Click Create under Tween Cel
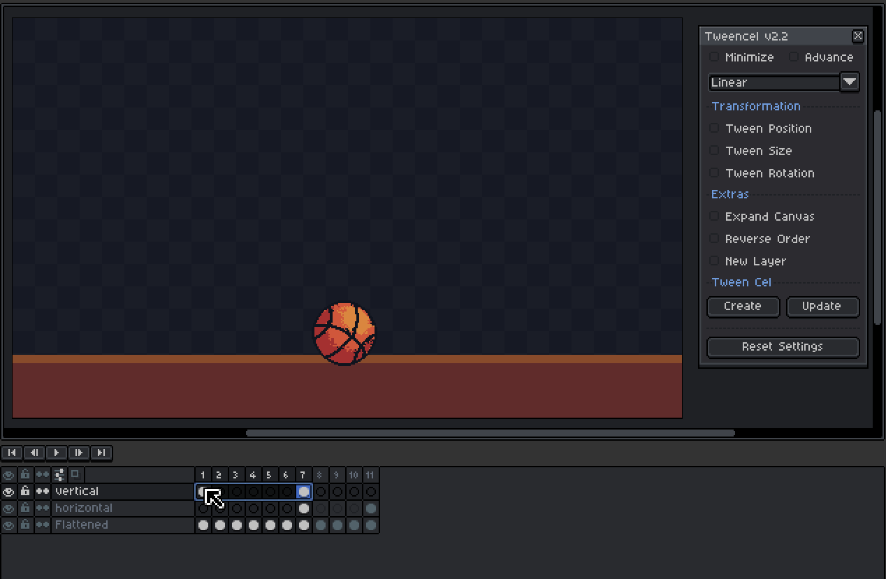 coord(743,307)
